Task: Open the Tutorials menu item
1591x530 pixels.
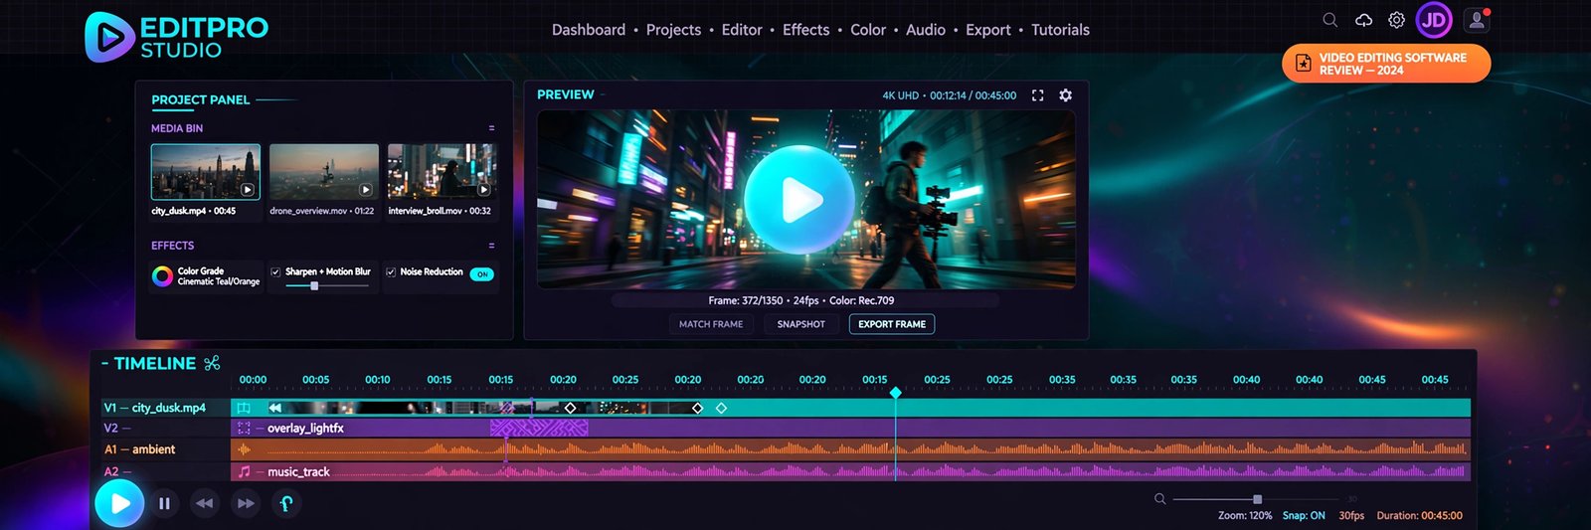Action: point(1060,30)
